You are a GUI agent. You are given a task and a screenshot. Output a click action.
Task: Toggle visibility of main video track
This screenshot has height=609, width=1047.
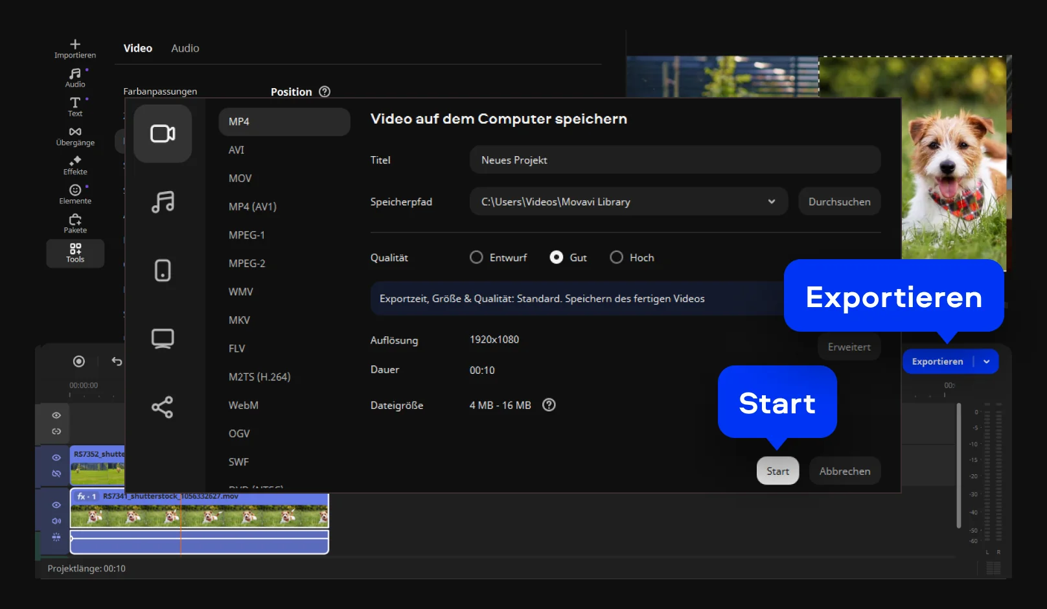(x=56, y=505)
